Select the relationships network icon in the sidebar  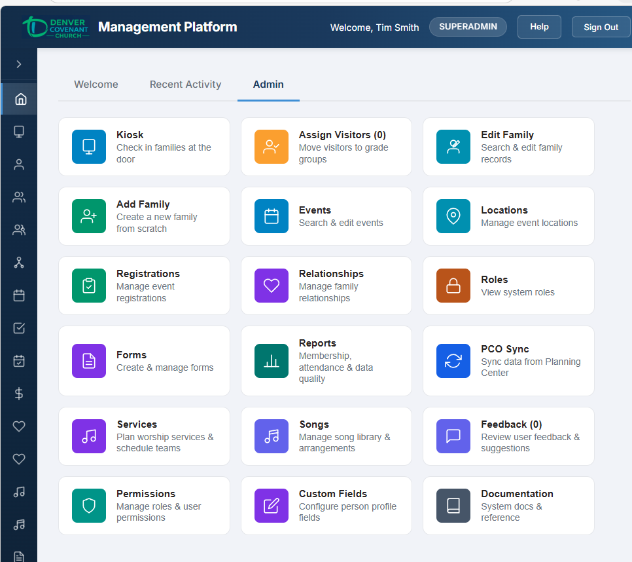point(18,262)
